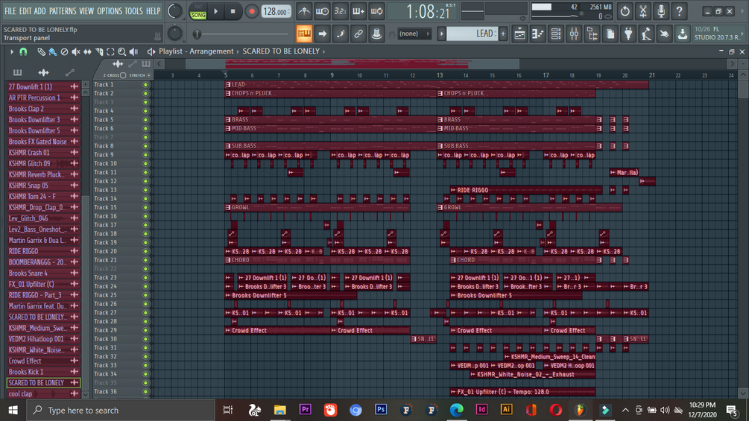The image size is (749, 421).
Task: Click the 128.000 tempo field
Action: point(276,11)
